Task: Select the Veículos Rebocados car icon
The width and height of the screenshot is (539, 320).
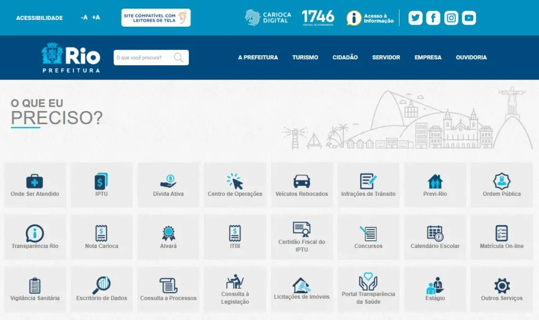Action: (x=302, y=181)
